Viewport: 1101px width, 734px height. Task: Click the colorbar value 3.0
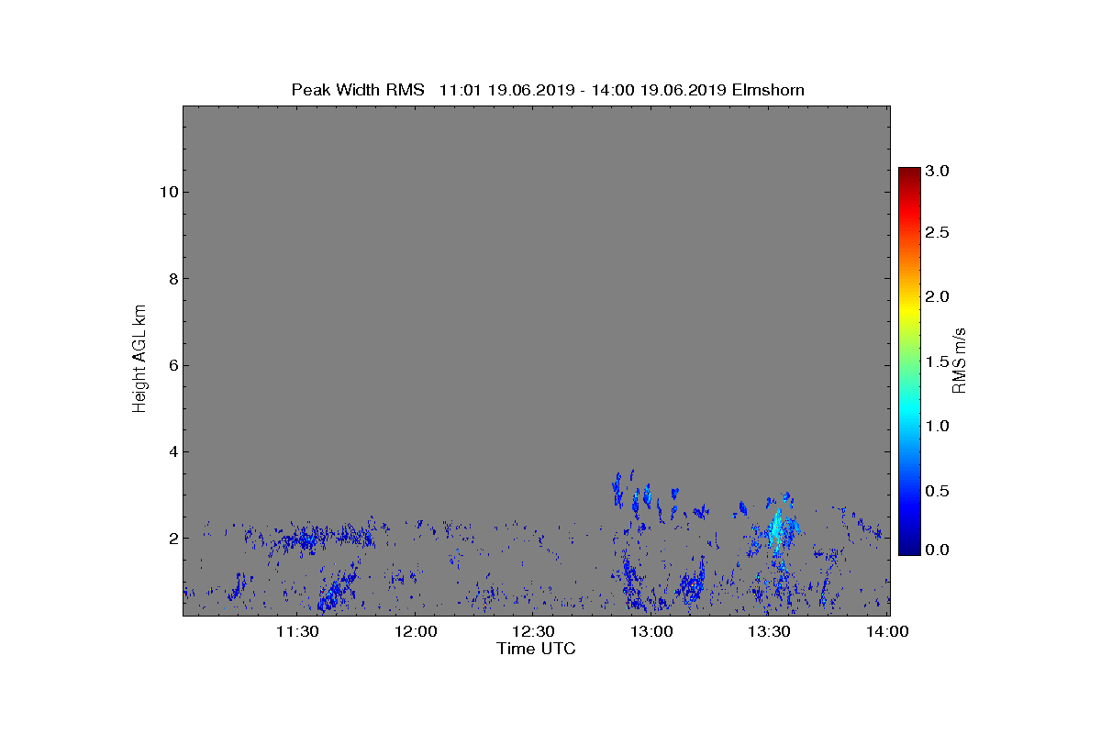937,172
